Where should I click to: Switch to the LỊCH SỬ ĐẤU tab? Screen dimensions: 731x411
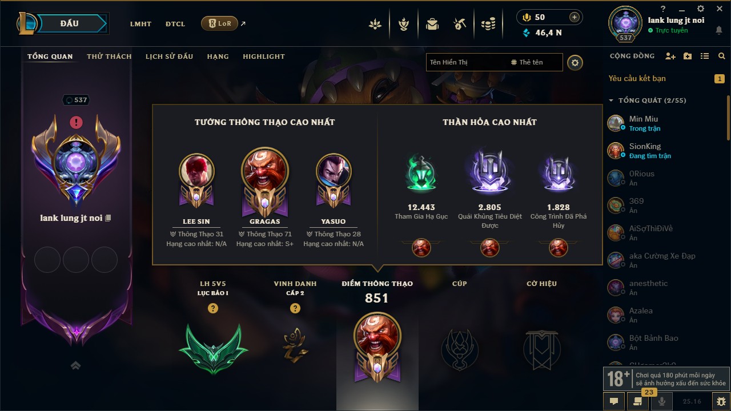[x=169, y=57]
